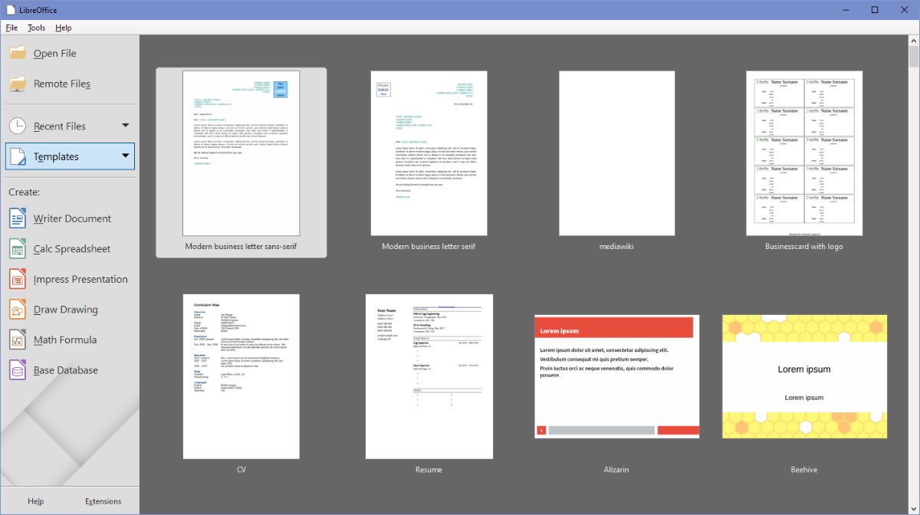
Task: Select the Beehive presentation template thumbnail
Action: [804, 376]
